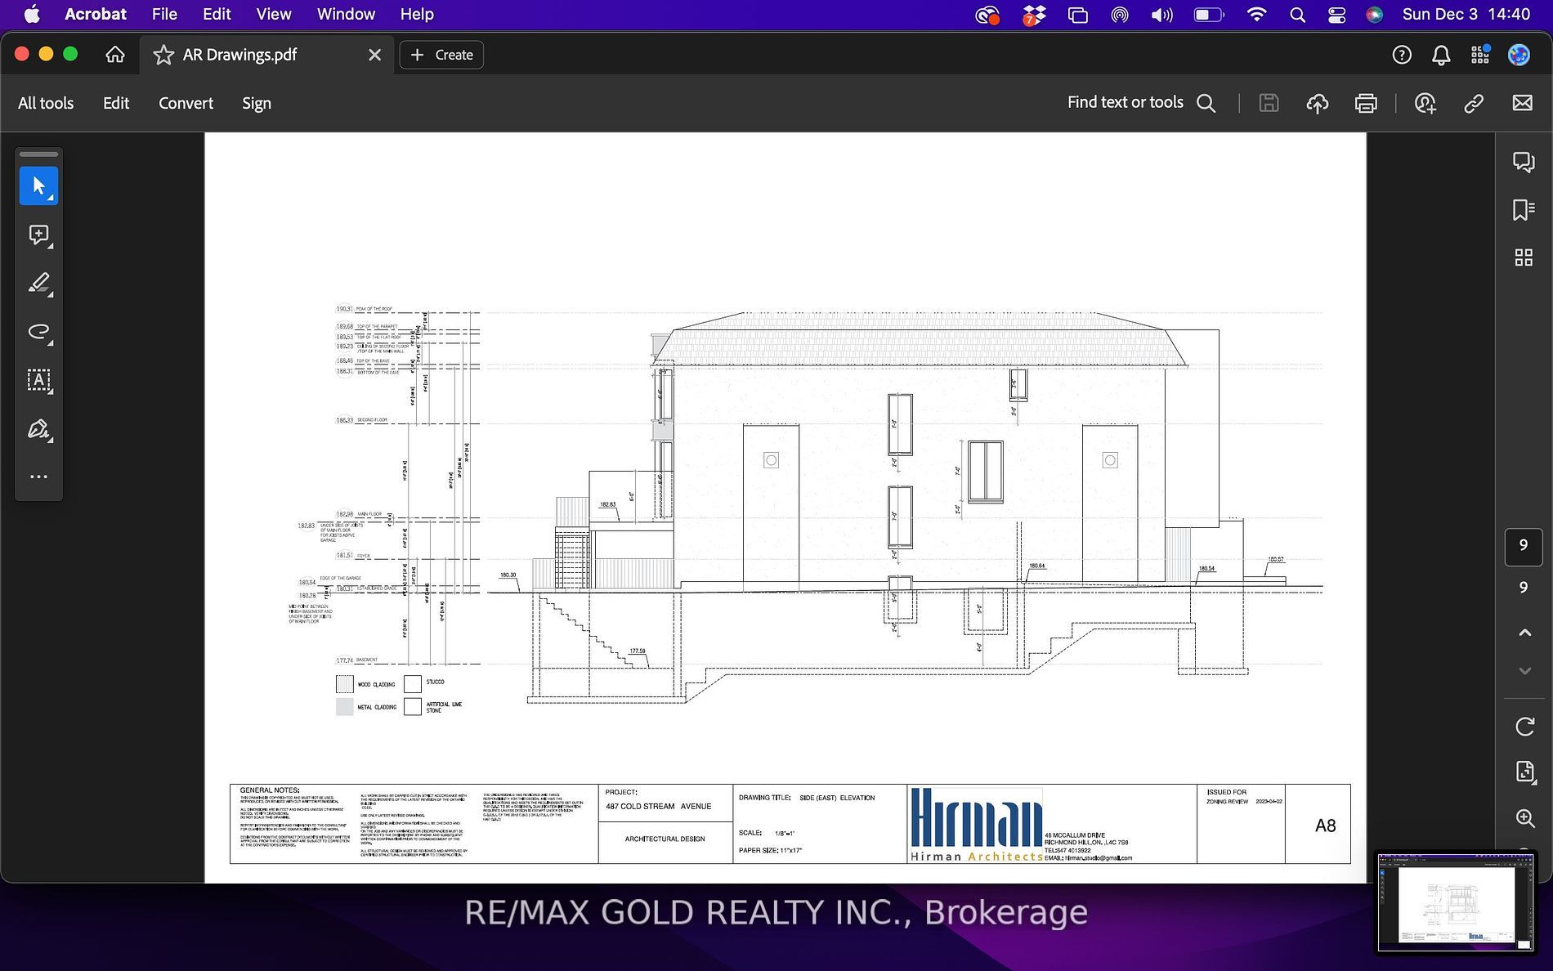This screenshot has width=1553, height=971.
Task: Expand more tools ellipsis in left toolbar
Action: point(38,477)
